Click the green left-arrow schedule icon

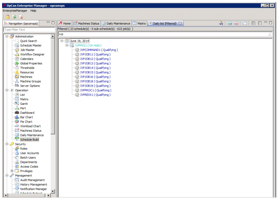point(230,23)
